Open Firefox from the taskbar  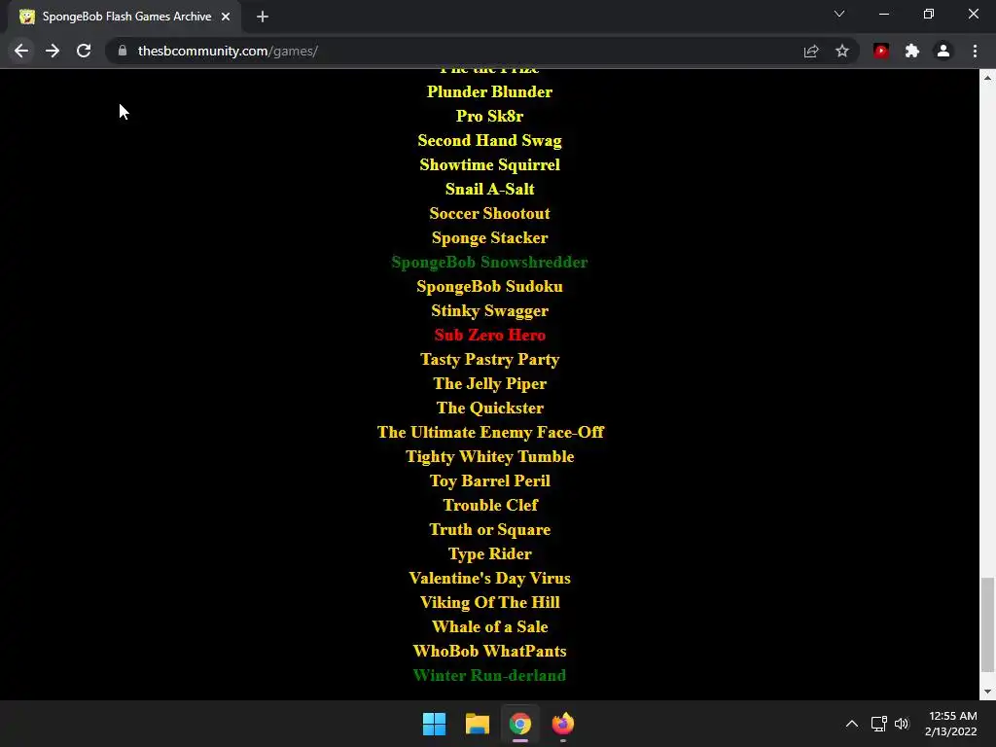pyautogui.click(x=563, y=724)
